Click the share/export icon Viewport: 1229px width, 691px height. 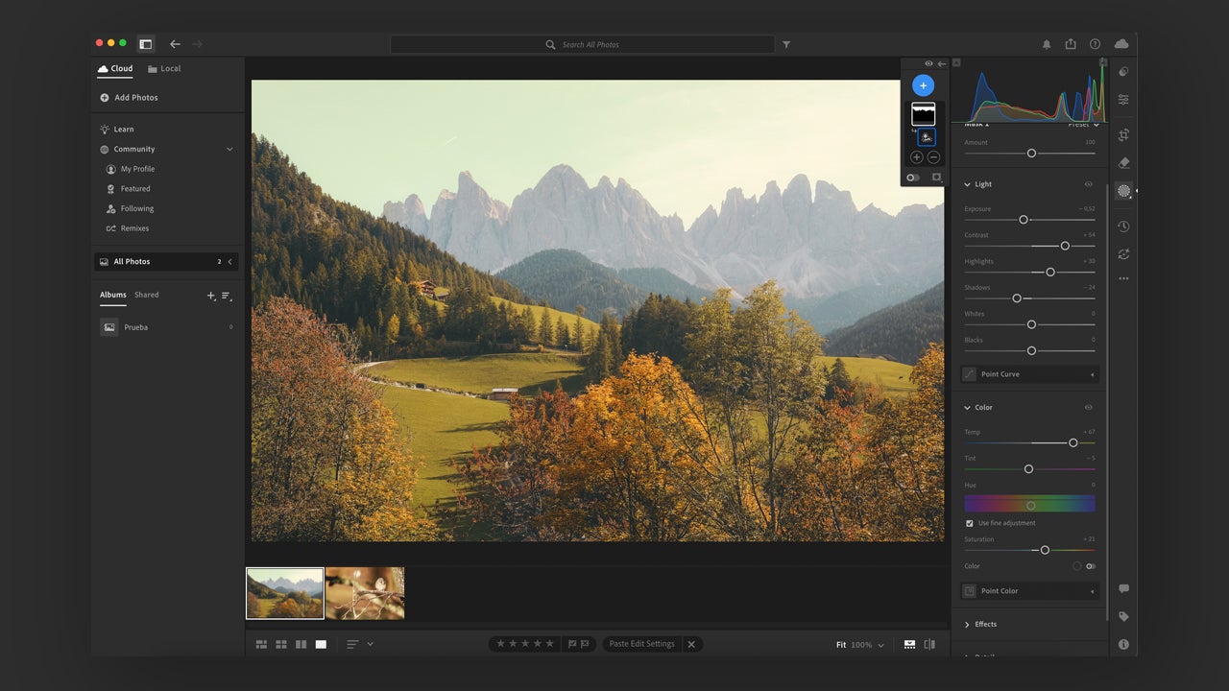[x=1071, y=44]
